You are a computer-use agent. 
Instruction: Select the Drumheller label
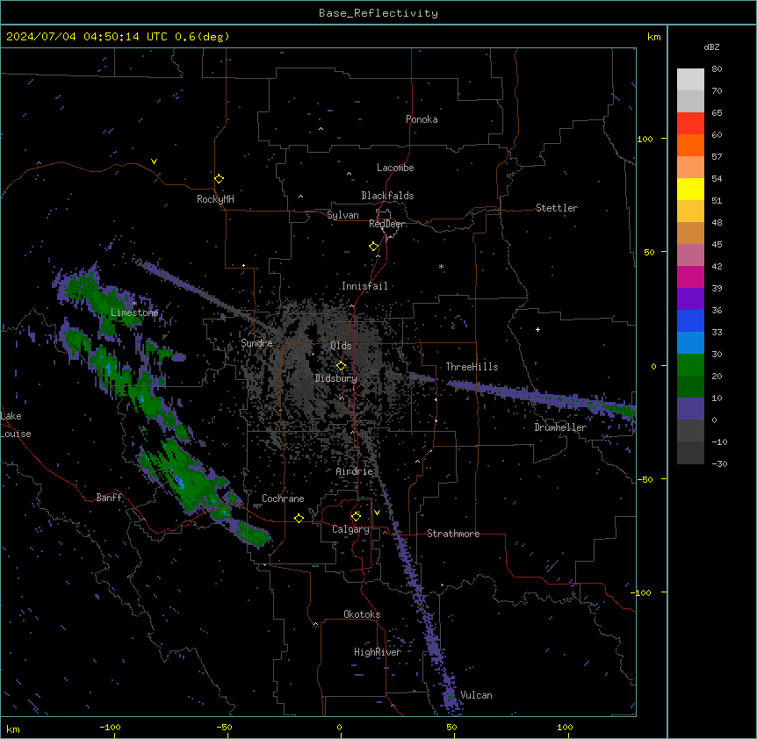[560, 427]
